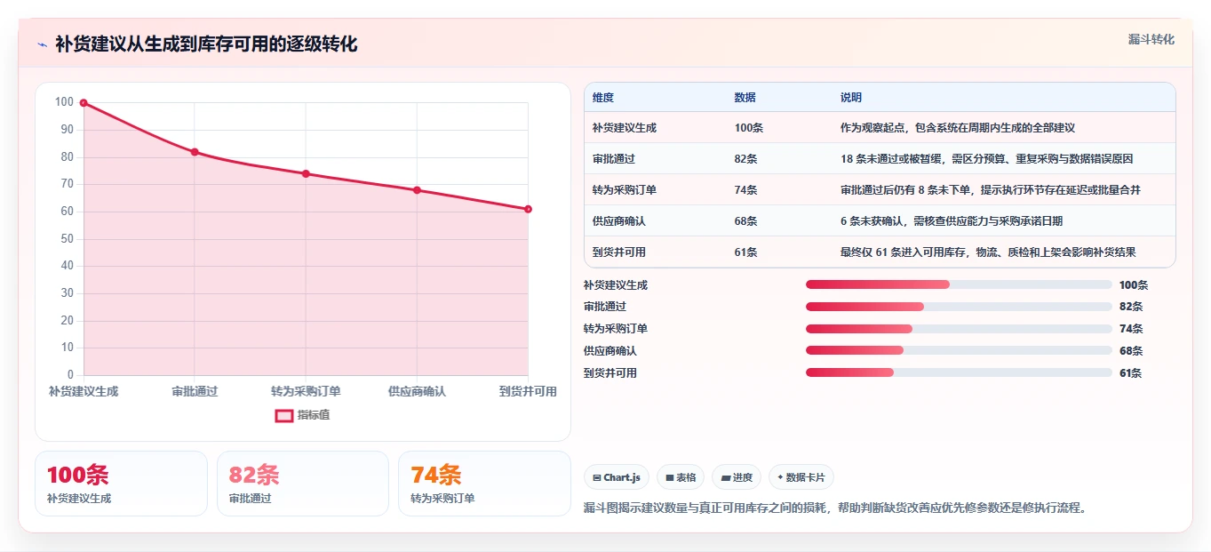Click the 漏斗转化 label at top right
This screenshot has width=1211, height=552.
1151,39
